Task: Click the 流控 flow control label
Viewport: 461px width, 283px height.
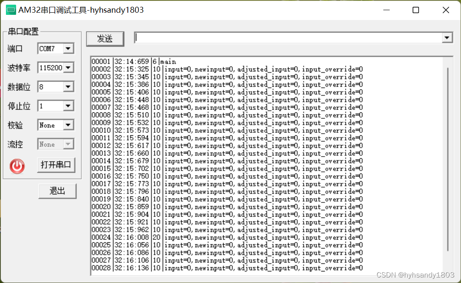Action: click(15, 145)
